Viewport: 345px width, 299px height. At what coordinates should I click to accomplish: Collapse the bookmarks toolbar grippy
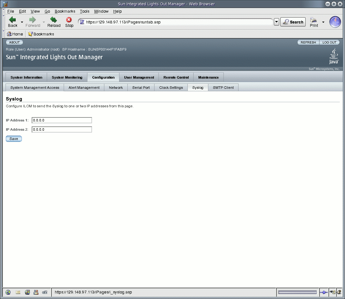(3, 34)
